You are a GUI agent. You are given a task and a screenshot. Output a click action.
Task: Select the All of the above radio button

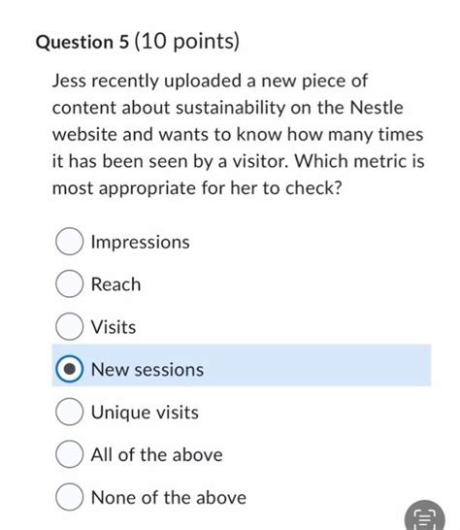pyautogui.click(x=69, y=454)
